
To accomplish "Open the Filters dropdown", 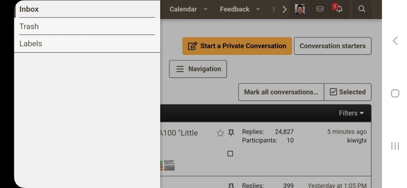I will tap(351, 113).
